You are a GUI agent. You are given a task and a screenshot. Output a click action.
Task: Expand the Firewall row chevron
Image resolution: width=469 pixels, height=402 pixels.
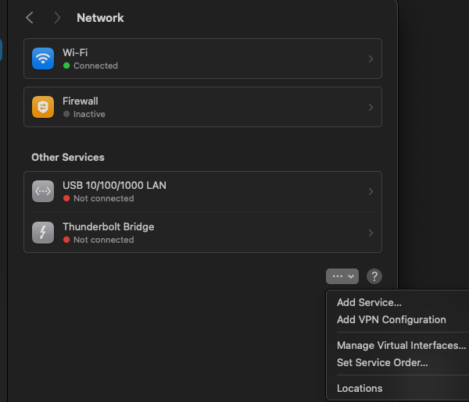(x=371, y=107)
